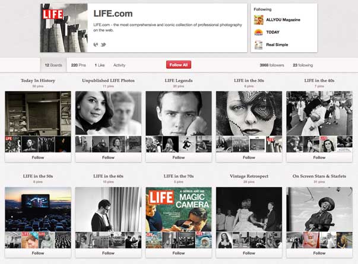
Task: Open the 23 following link
Action: coord(303,65)
